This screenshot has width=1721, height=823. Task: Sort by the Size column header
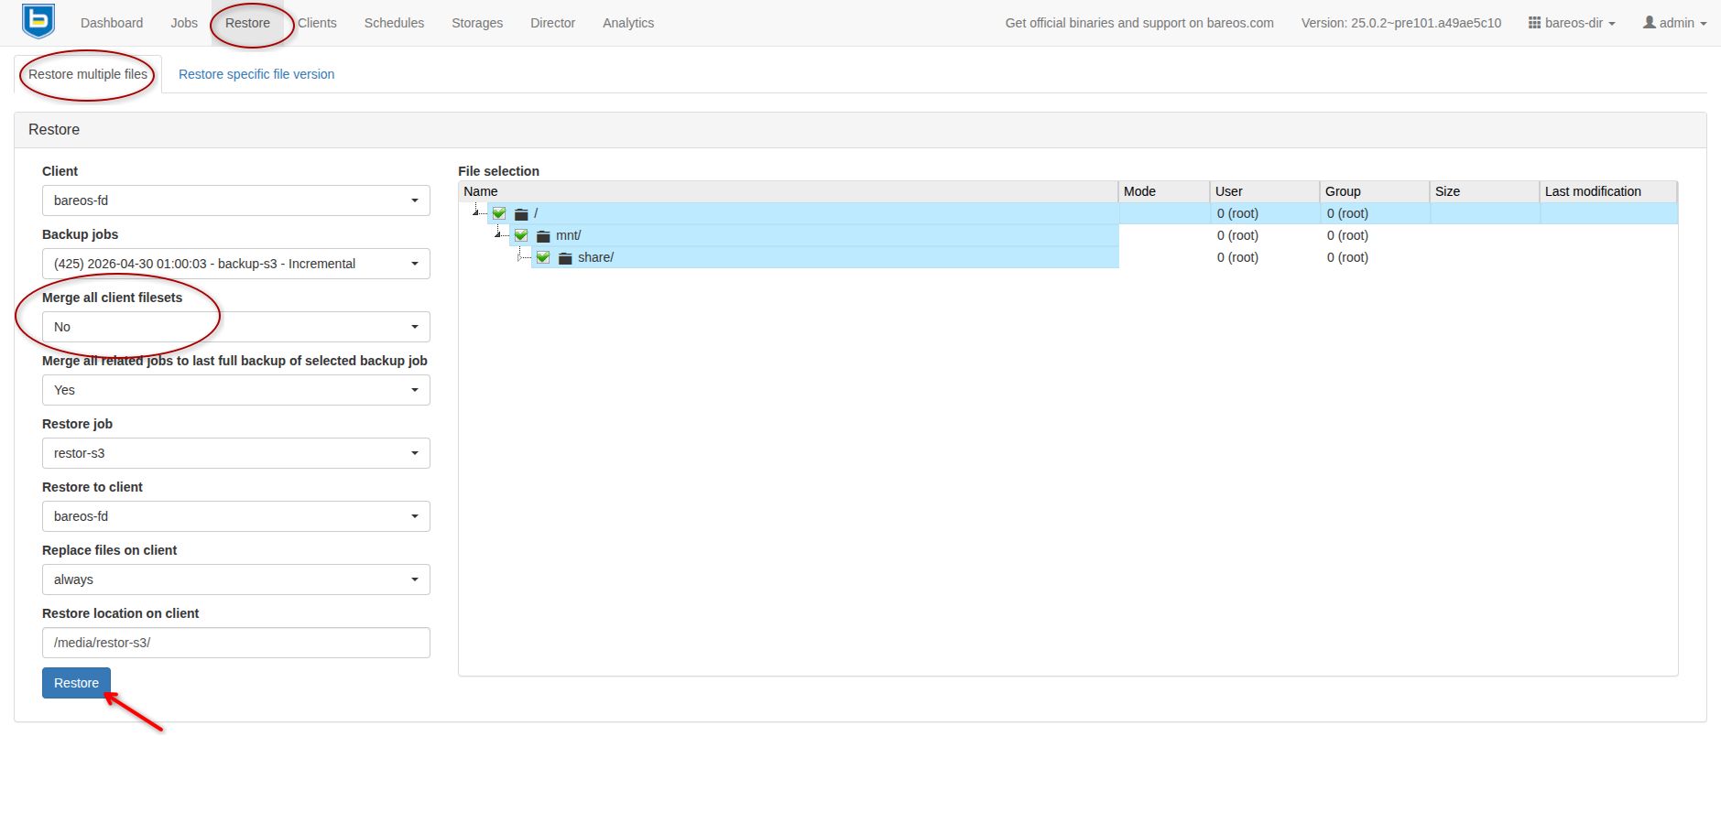click(x=1485, y=191)
